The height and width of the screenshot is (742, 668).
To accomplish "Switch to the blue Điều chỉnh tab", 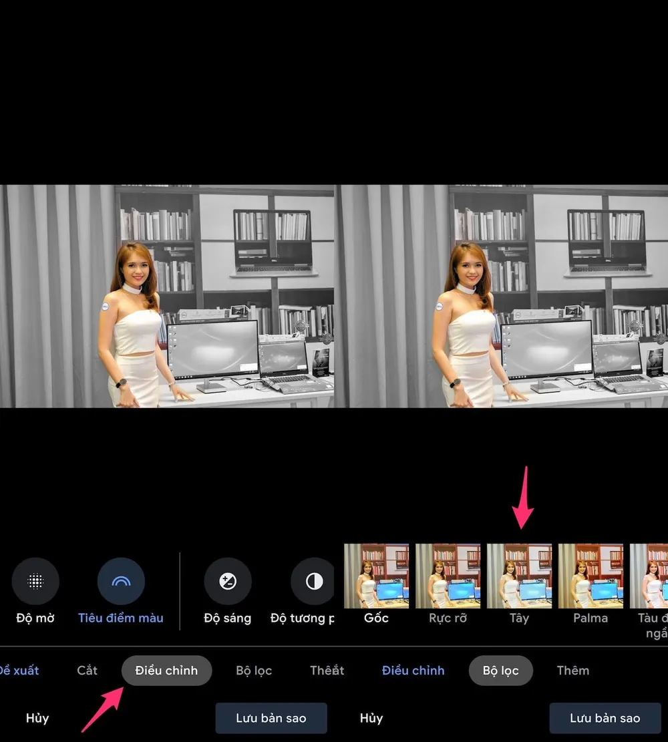I will (x=413, y=671).
